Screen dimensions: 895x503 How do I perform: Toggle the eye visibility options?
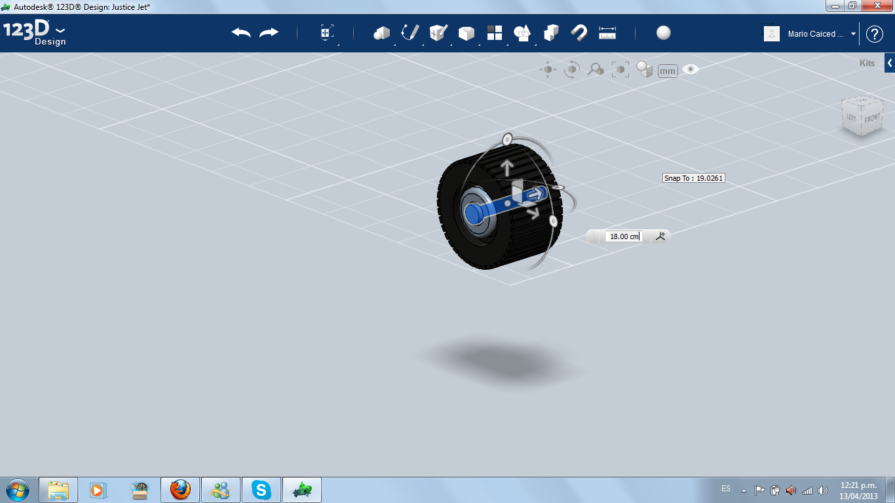coord(691,69)
